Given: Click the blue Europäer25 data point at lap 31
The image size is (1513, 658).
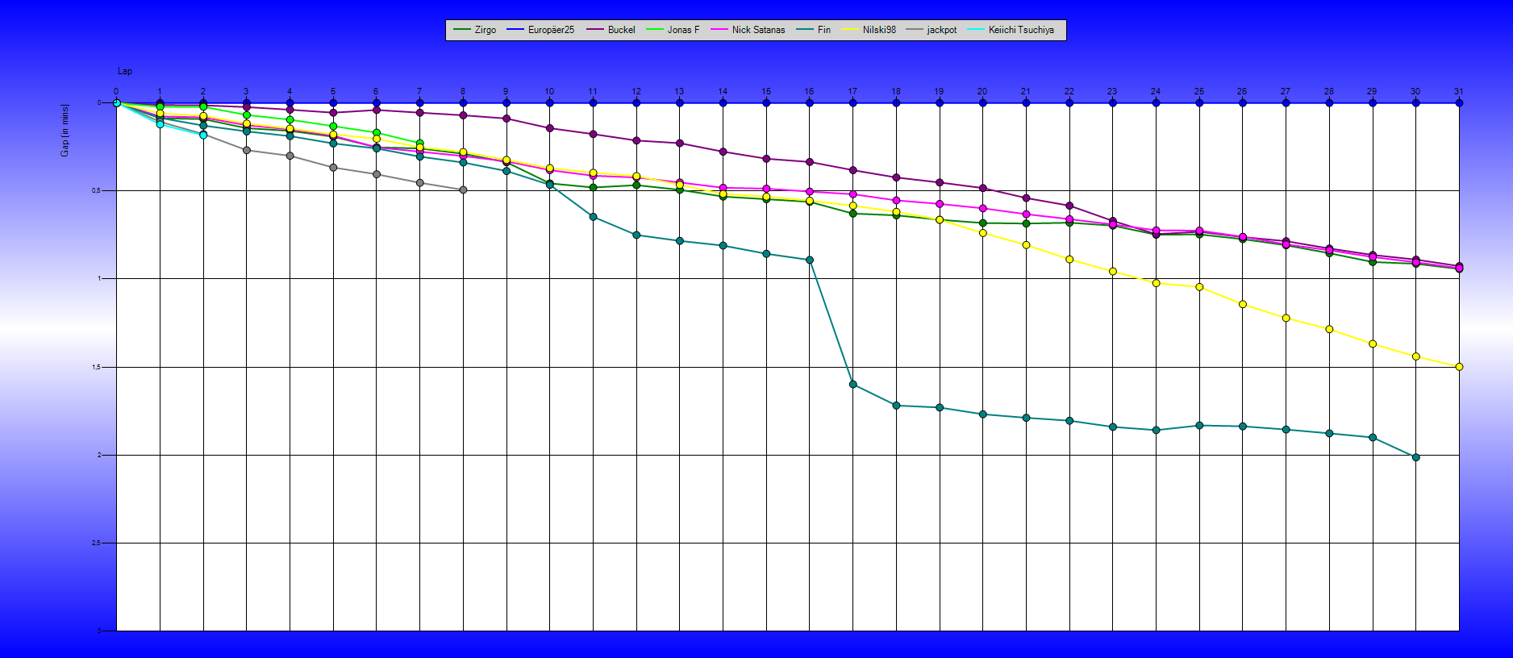Looking at the screenshot, I should coord(1459,102).
